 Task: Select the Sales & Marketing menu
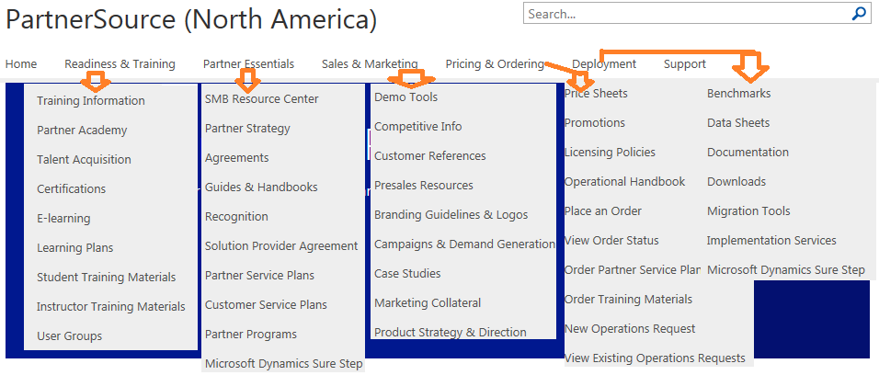pos(370,64)
